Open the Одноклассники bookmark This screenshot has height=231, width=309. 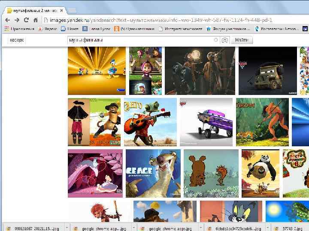(x=134, y=29)
